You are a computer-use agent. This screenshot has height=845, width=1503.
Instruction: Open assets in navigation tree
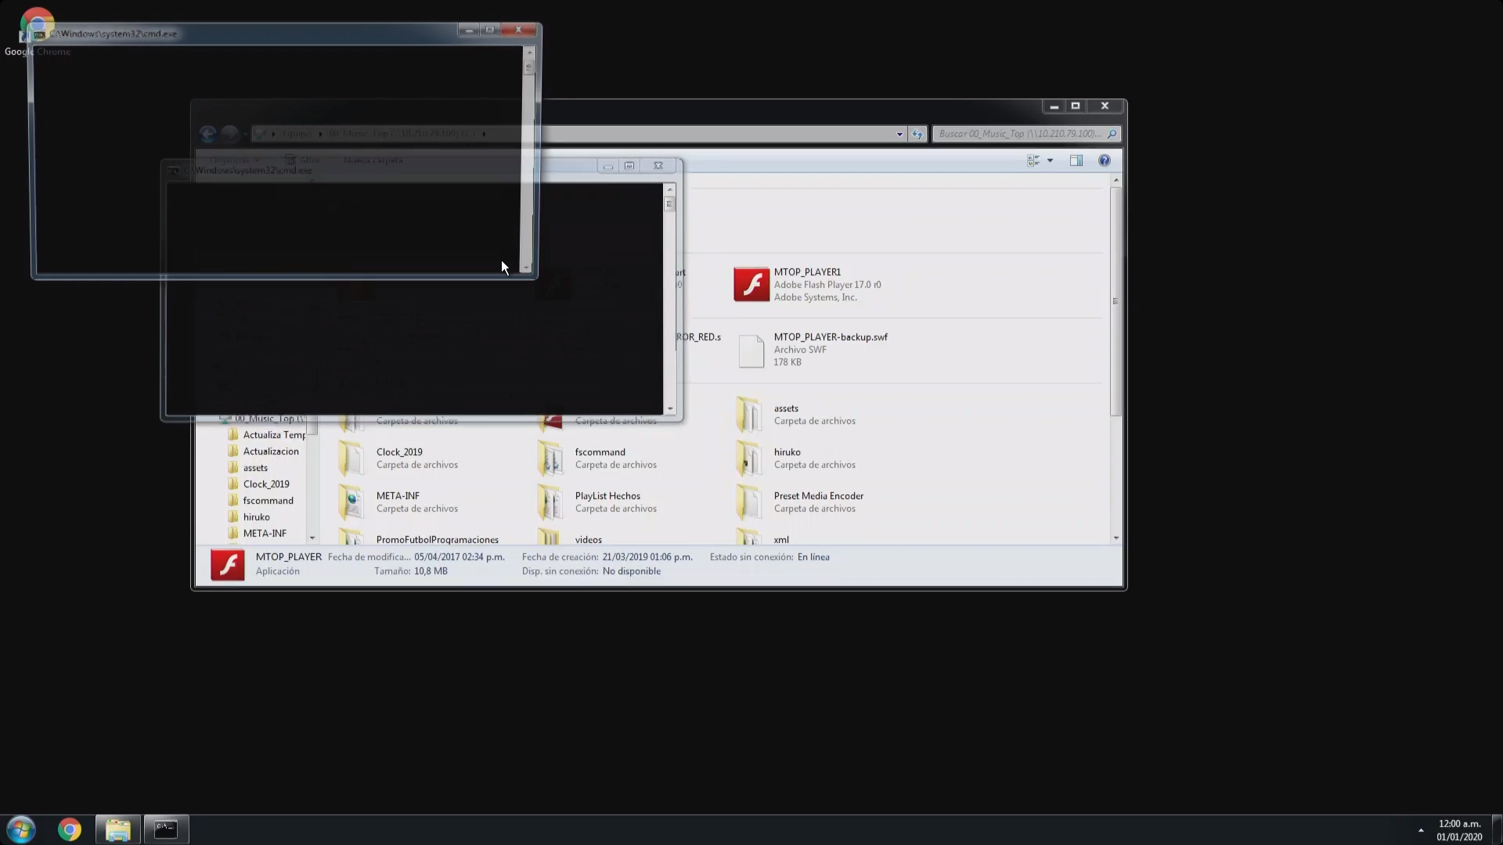pyautogui.click(x=247, y=468)
